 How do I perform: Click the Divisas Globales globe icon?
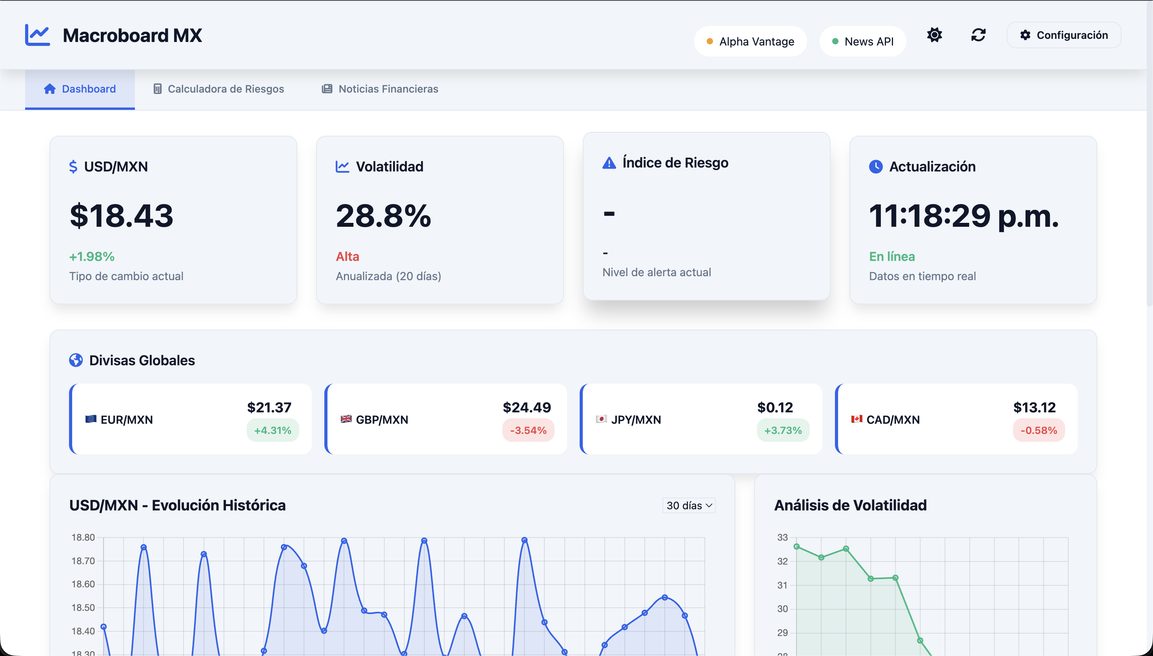[76, 361]
